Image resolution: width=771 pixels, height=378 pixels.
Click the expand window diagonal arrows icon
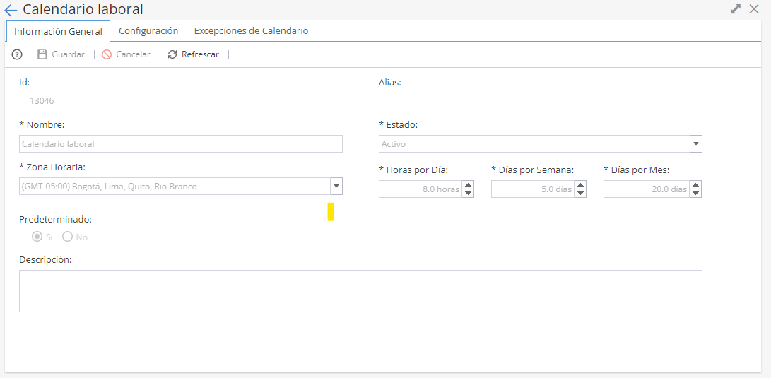[736, 9]
